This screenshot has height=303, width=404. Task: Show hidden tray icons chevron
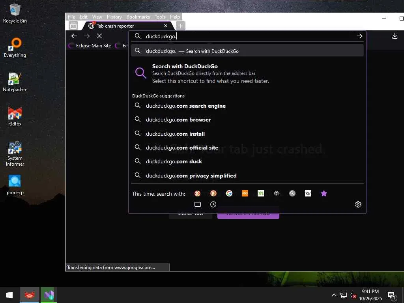334,295
